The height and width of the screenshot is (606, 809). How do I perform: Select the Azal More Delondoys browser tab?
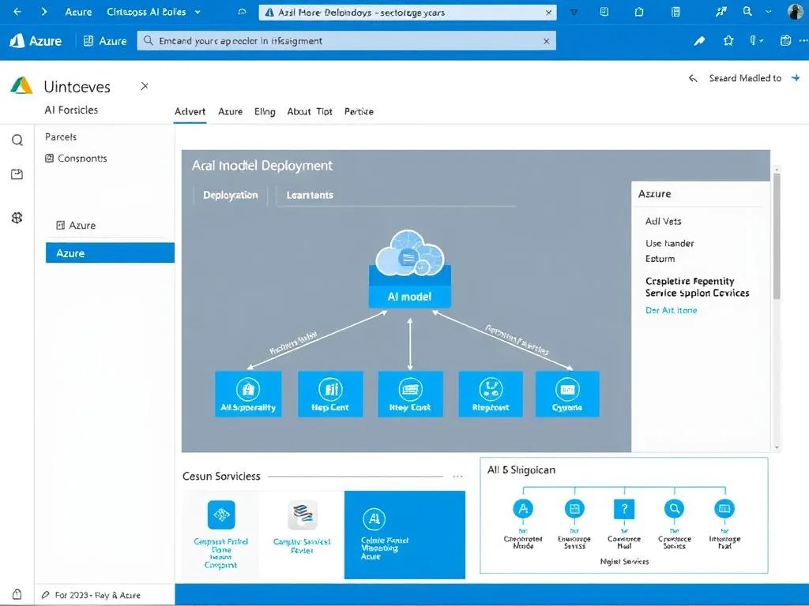coord(407,13)
